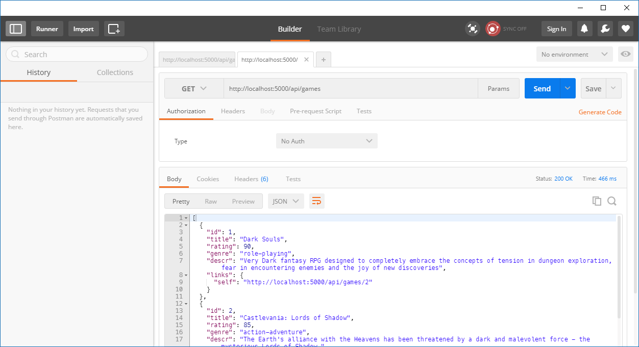Click the Runner button
Screen dimensions: 639x347
tap(47, 29)
